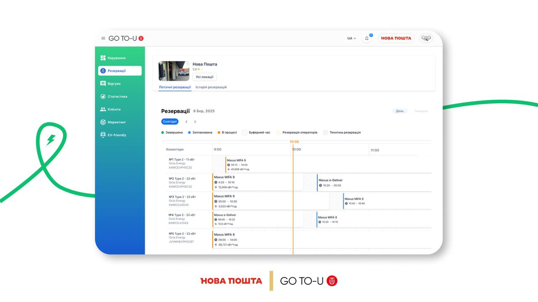Click the GO TO-U logo in header
The width and height of the screenshot is (538, 302).
tap(126, 38)
